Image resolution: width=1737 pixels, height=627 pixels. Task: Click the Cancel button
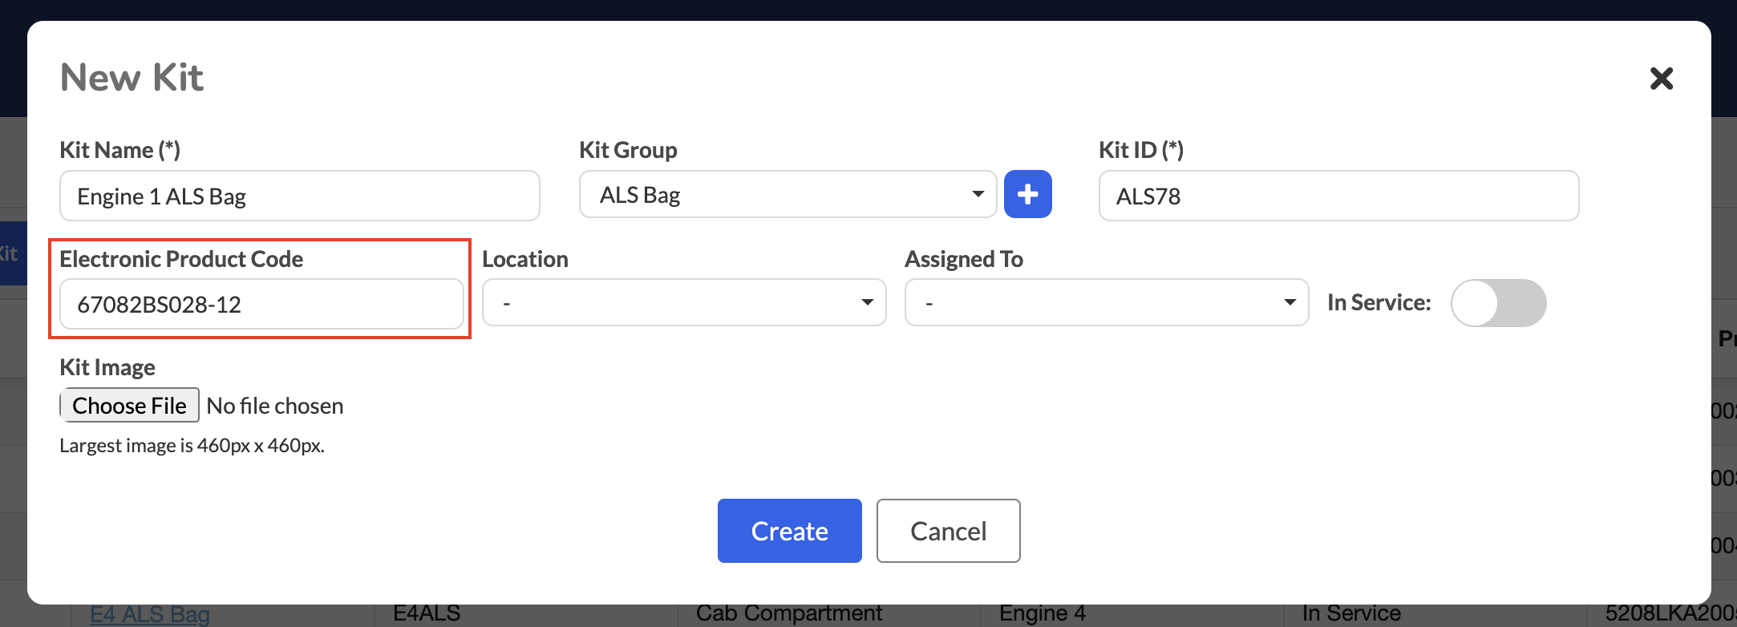(x=948, y=531)
